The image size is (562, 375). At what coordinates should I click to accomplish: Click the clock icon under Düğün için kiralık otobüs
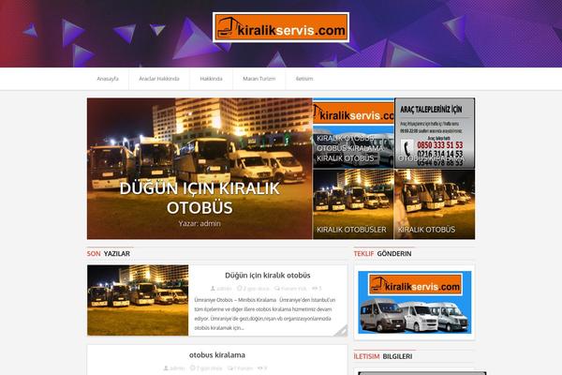(240, 289)
